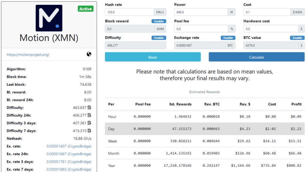Click the green Active status badge
The image size is (306, 172).
coord(85,9)
